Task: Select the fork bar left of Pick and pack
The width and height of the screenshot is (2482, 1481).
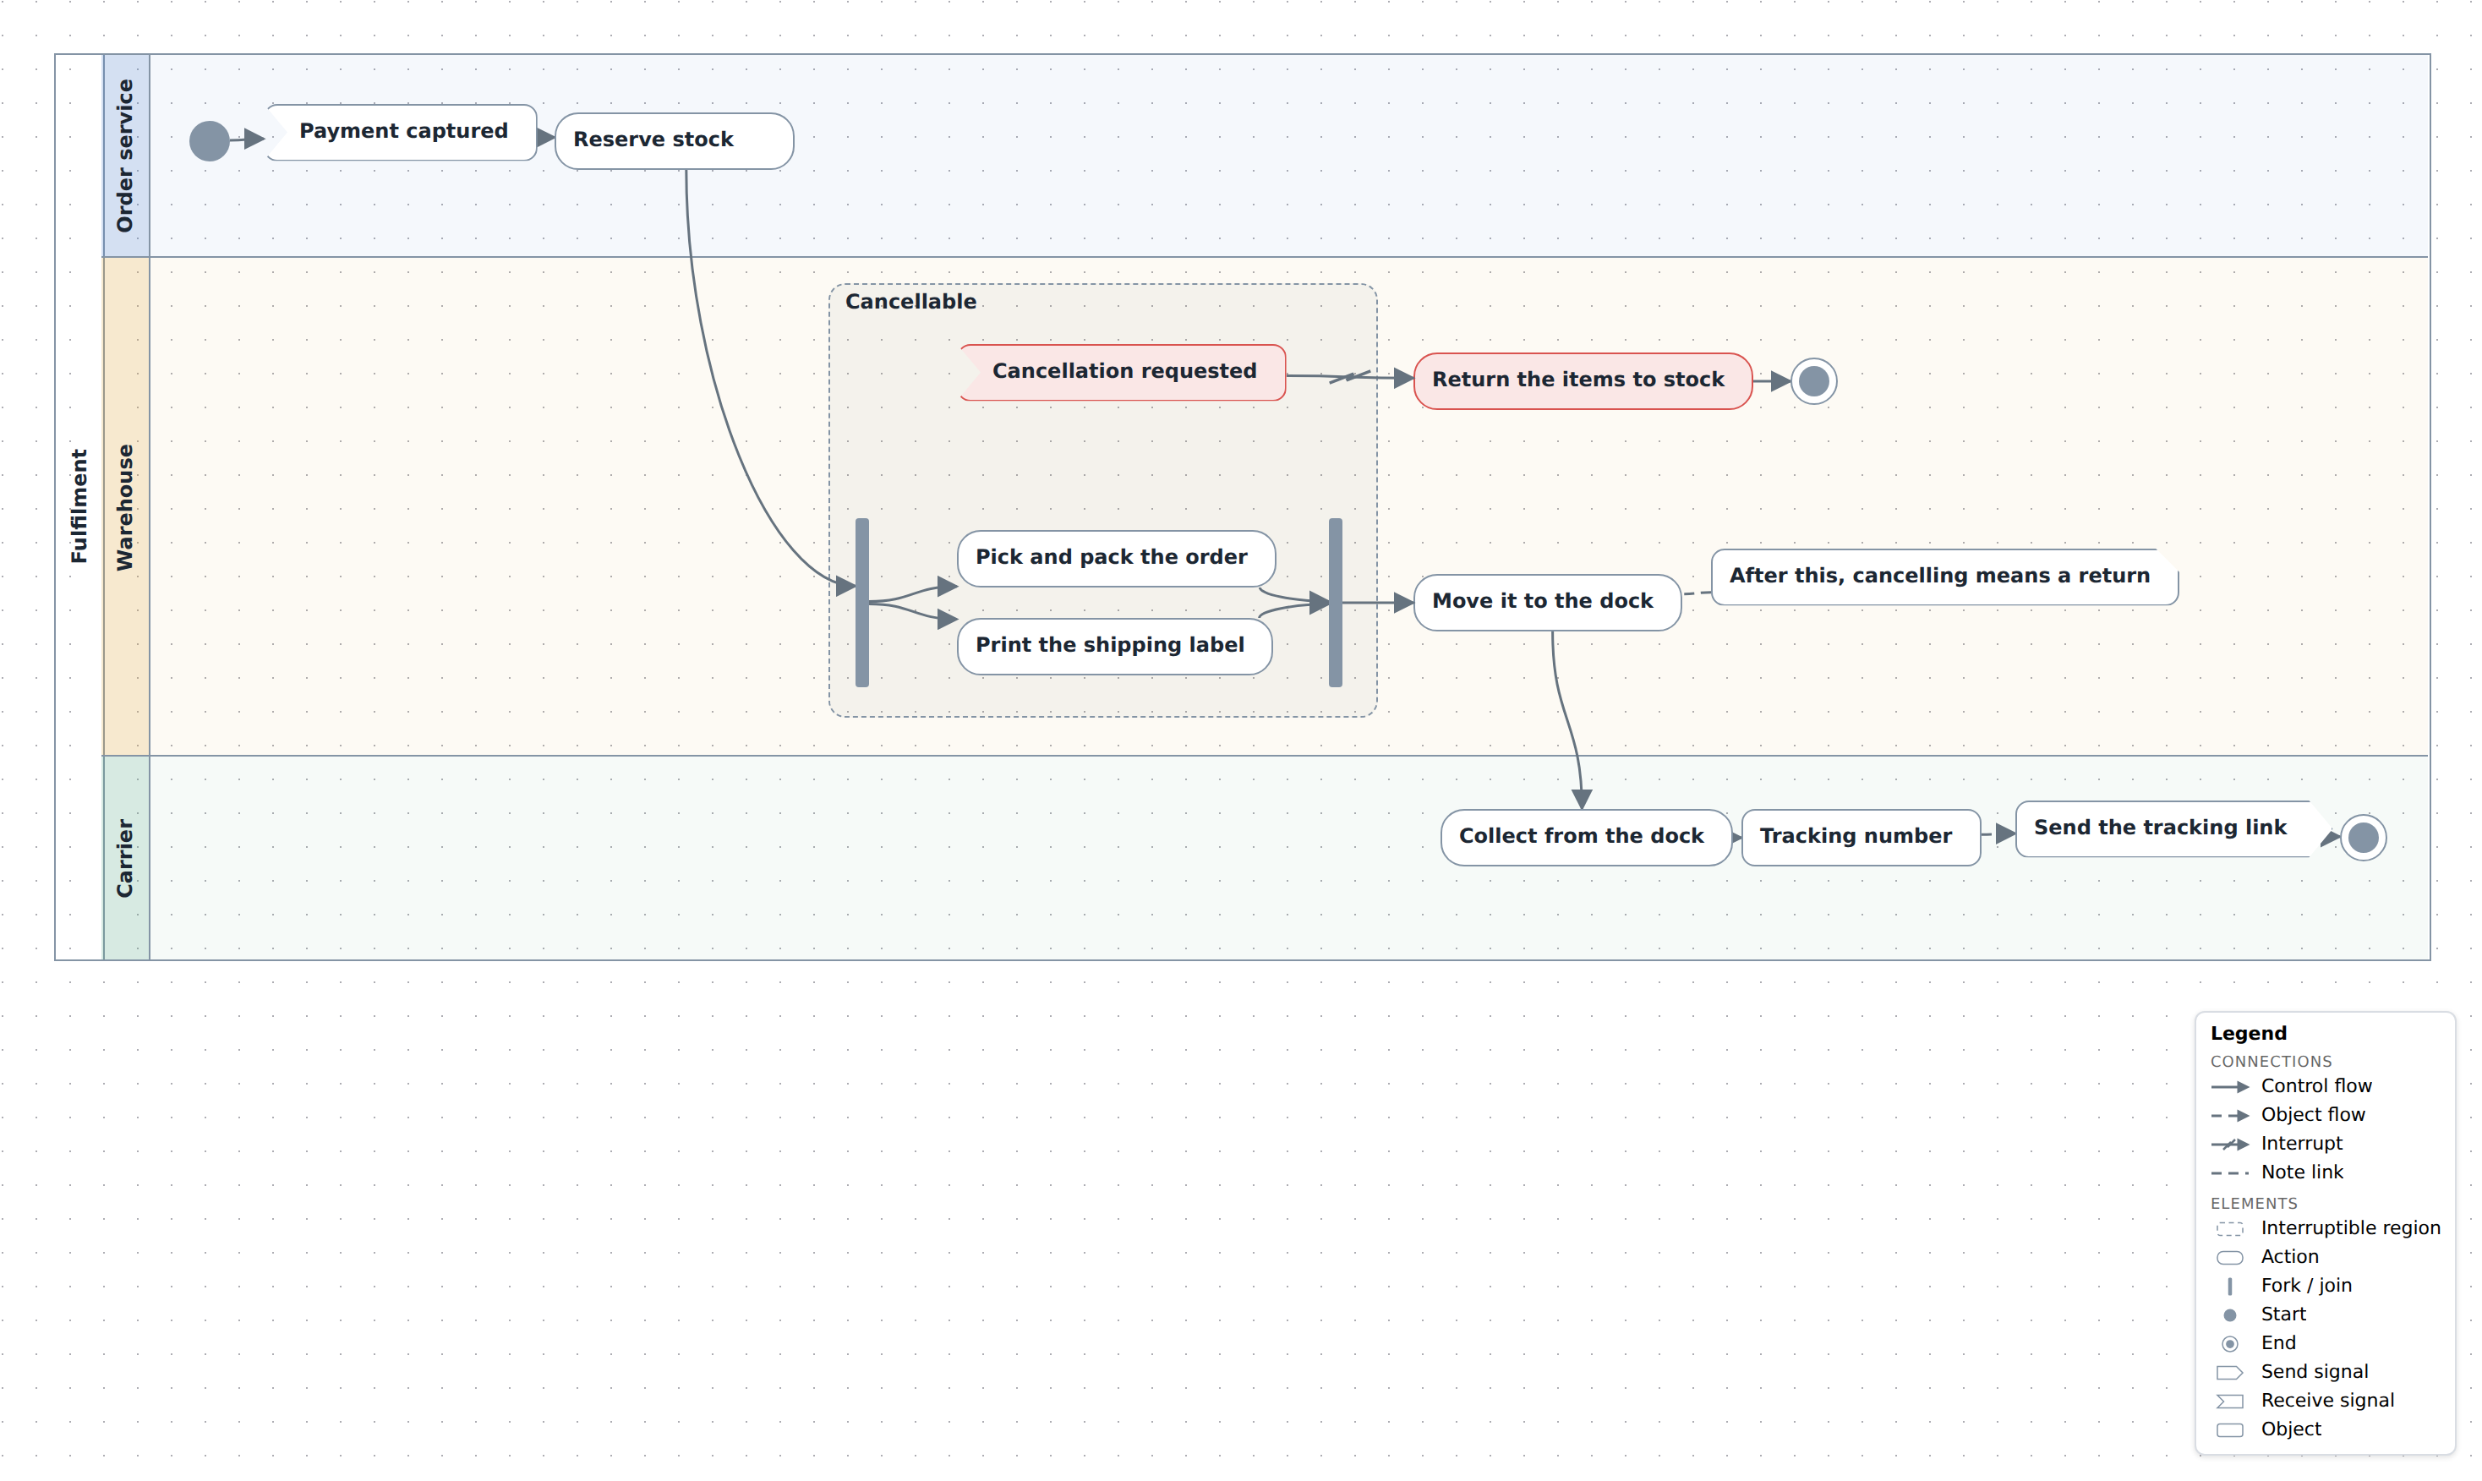Action: click(862, 603)
